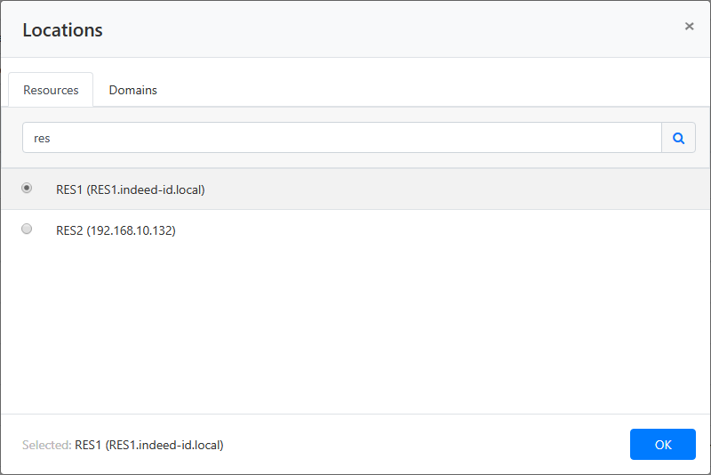The height and width of the screenshot is (475, 711).
Task: Click the grey "Selected:" footer label
Action: (46, 445)
